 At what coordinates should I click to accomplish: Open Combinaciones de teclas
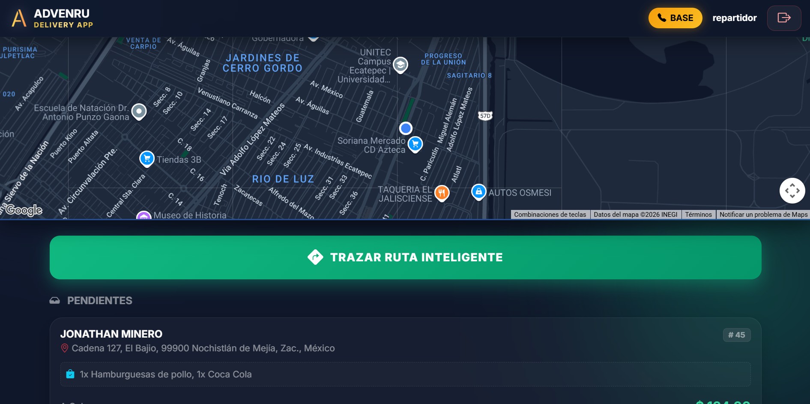pyautogui.click(x=550, y=215)
